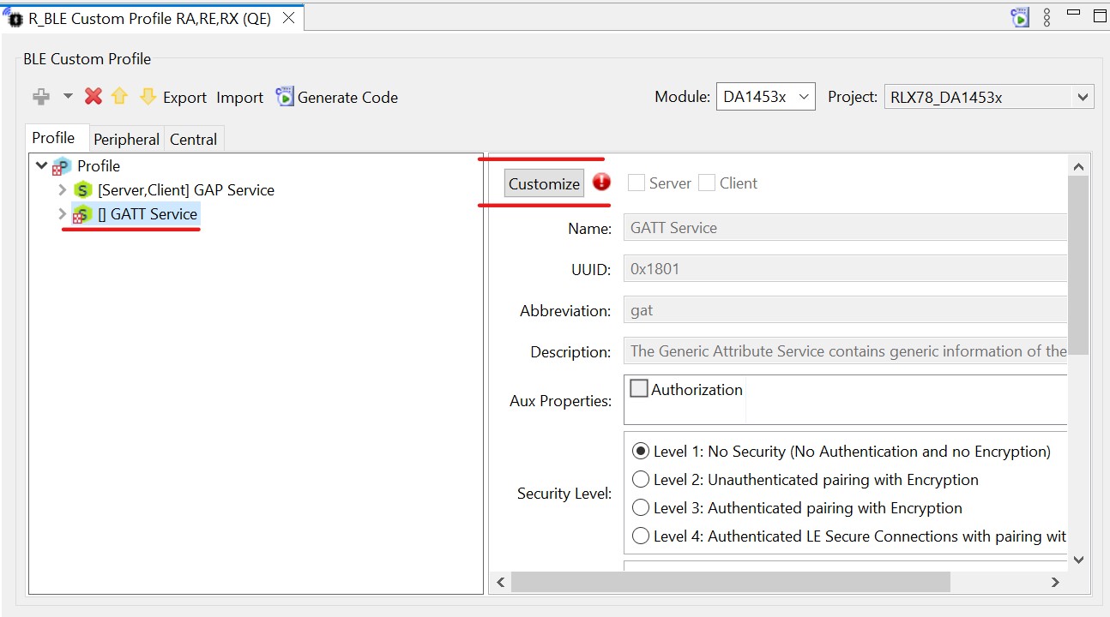Minimize the view panel
Viewport: 1110px width, 617px height.
coord(1073,13)
